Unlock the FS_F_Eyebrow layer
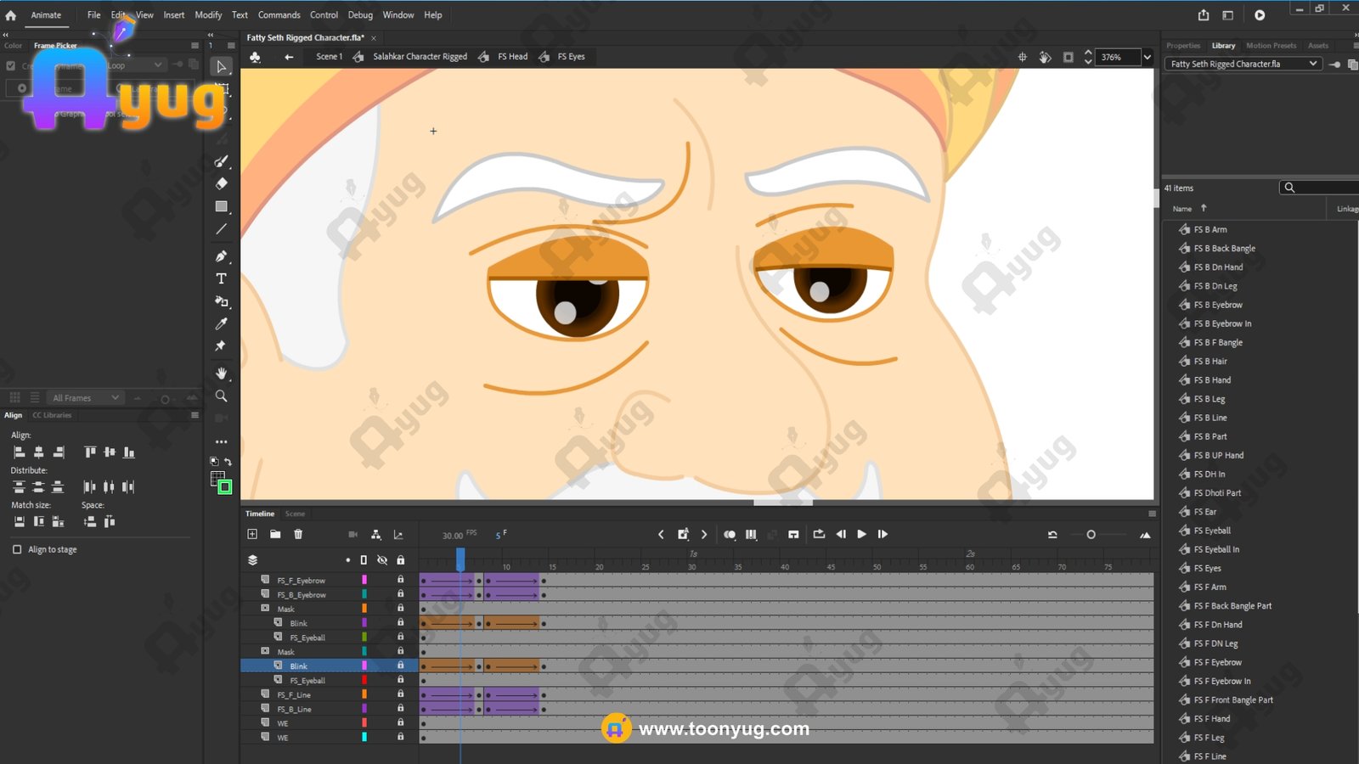Screen dimensions: 1359x764 [401, 580]
